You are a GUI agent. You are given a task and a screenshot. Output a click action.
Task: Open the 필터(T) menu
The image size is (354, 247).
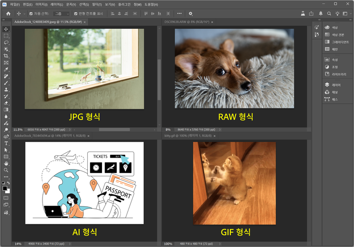pos(97,5)
